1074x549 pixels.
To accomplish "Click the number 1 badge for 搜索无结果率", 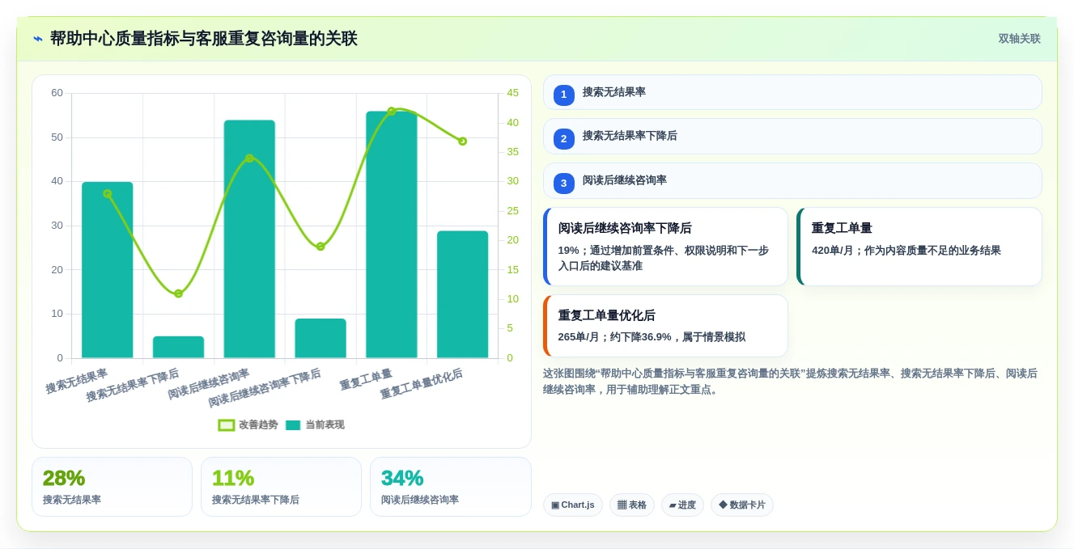I will coord(564,95).
